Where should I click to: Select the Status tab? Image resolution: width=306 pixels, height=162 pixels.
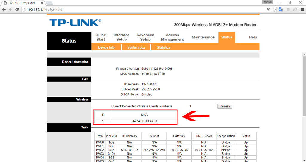(227, 37)
